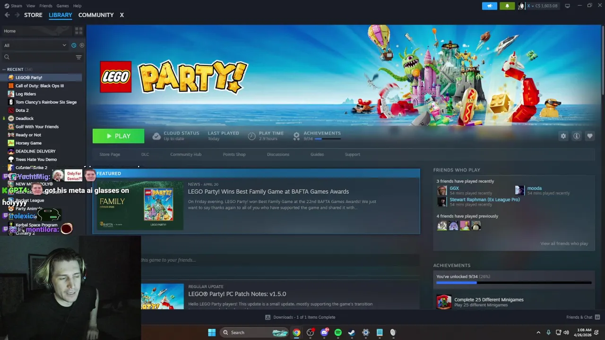Open the Points Shop link
The image size is (605, 340).
coord(234,154)
